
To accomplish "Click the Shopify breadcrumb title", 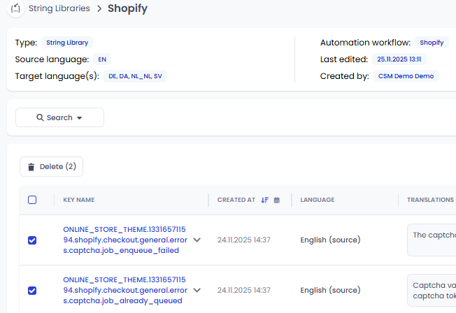I will tap(127, 8).
